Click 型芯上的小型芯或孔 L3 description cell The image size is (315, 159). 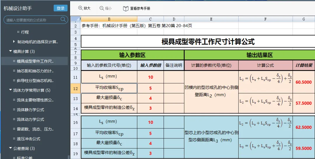point(211,137)
